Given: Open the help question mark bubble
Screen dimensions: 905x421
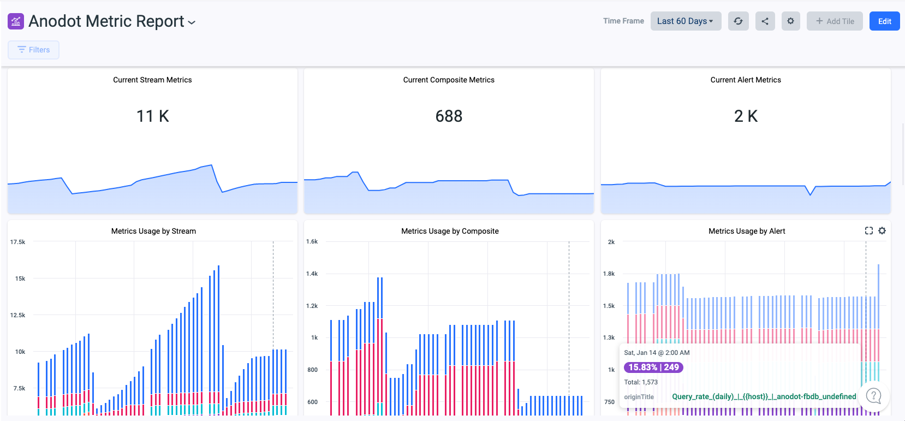Looking at the screenshot, I should point(874,396).
